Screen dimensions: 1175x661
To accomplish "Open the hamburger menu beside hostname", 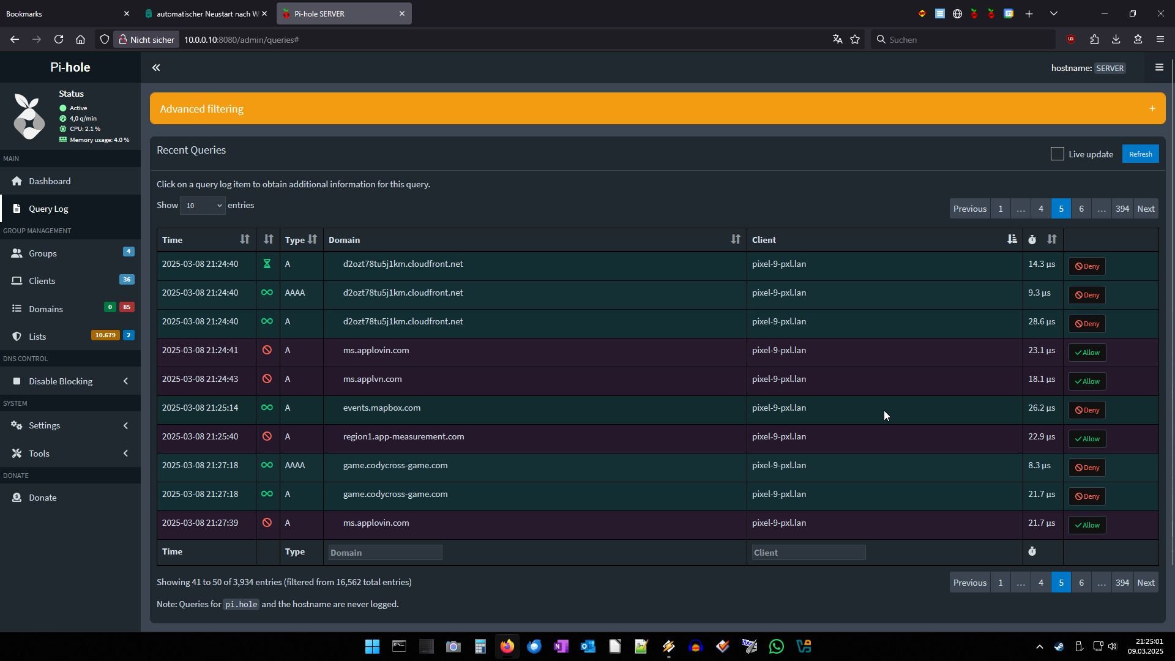I will coord(1159,68).
